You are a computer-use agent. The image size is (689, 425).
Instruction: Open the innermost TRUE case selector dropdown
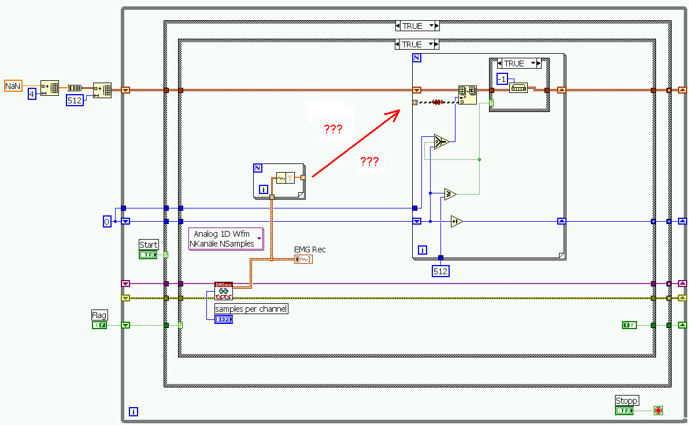click(533, 64)
